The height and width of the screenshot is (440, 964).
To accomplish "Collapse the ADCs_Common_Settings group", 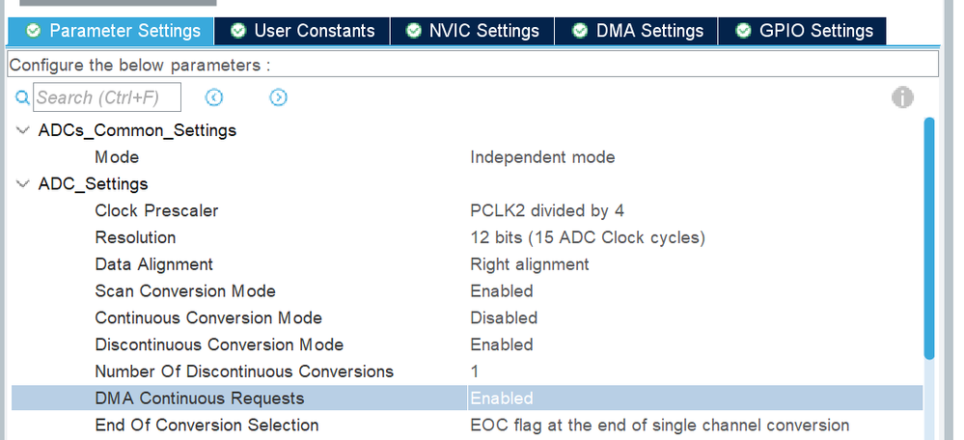I will 22,130.
